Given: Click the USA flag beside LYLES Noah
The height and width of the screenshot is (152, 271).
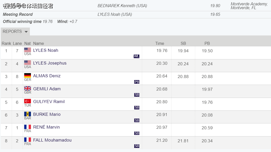Looking at the screenshot, I should click(x=28, y=50).
